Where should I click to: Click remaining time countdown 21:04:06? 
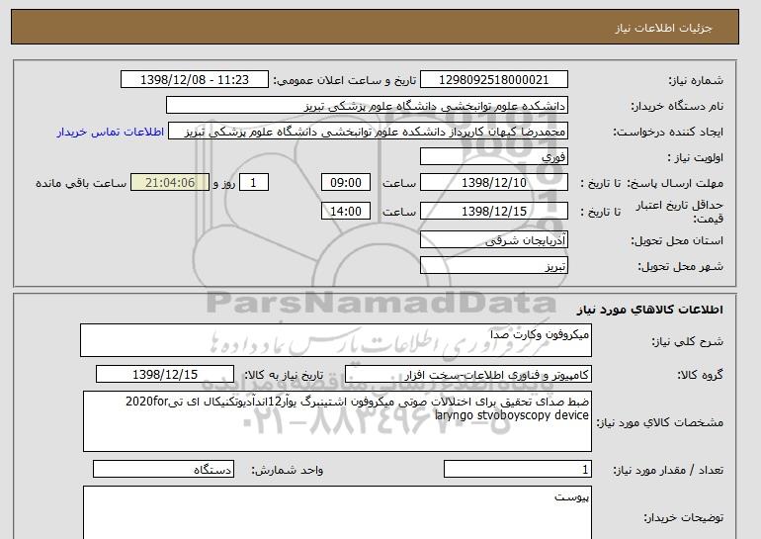(170, 183)
